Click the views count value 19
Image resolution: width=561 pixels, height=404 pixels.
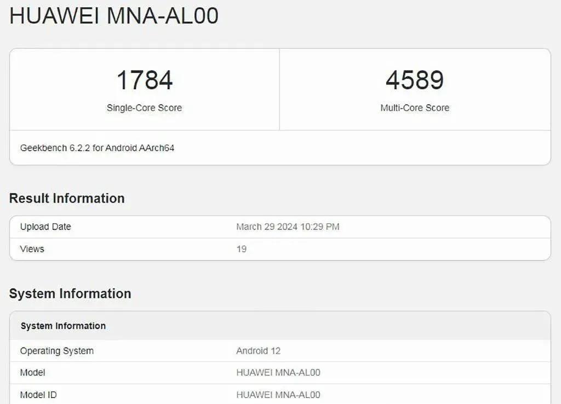coord(241,249)
